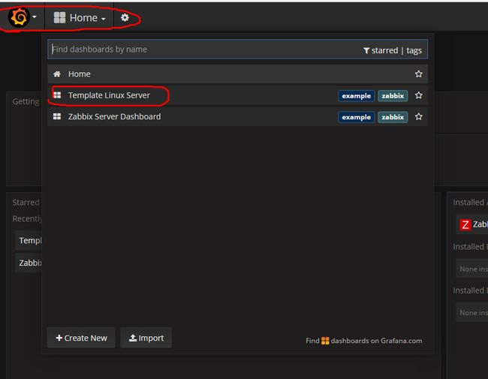Open Zabbix Server Dashboard entry
The height and width of the screenshot is (379, 488).
tap(237, 116)
